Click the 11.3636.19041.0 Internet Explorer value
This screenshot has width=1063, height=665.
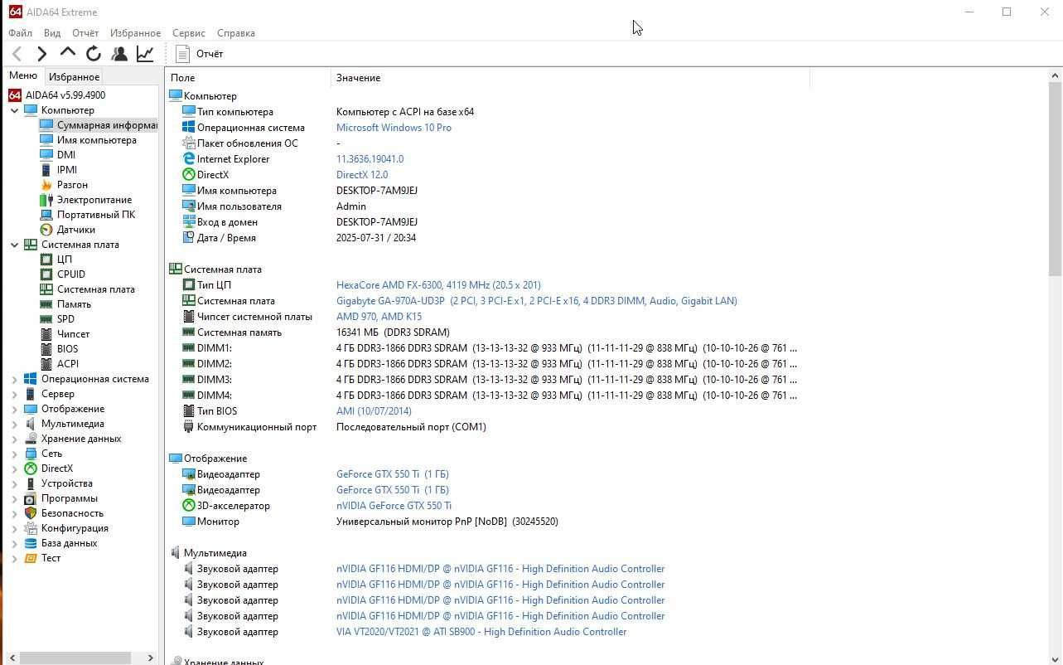tap(370, 159)
